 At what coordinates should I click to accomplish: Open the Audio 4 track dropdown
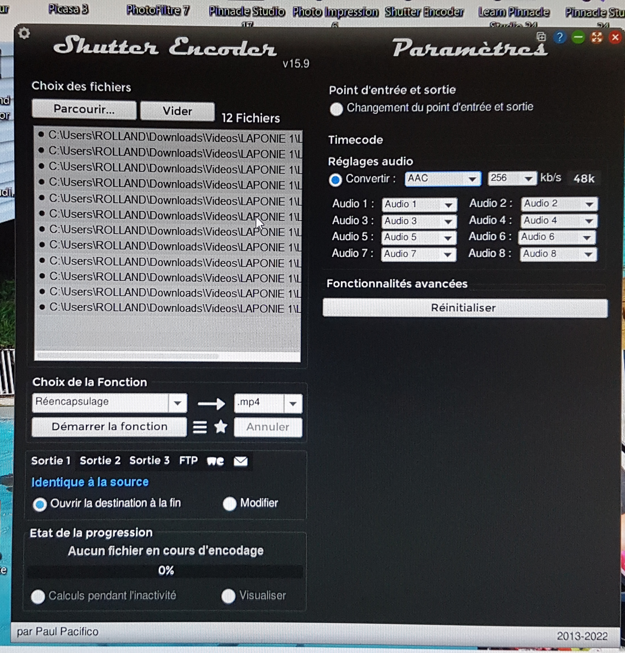559,221
